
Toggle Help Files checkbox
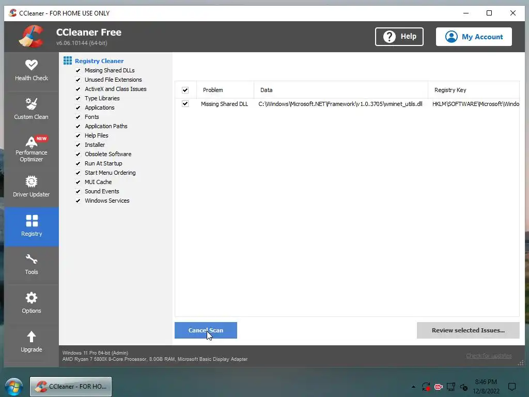coord(79,135)
